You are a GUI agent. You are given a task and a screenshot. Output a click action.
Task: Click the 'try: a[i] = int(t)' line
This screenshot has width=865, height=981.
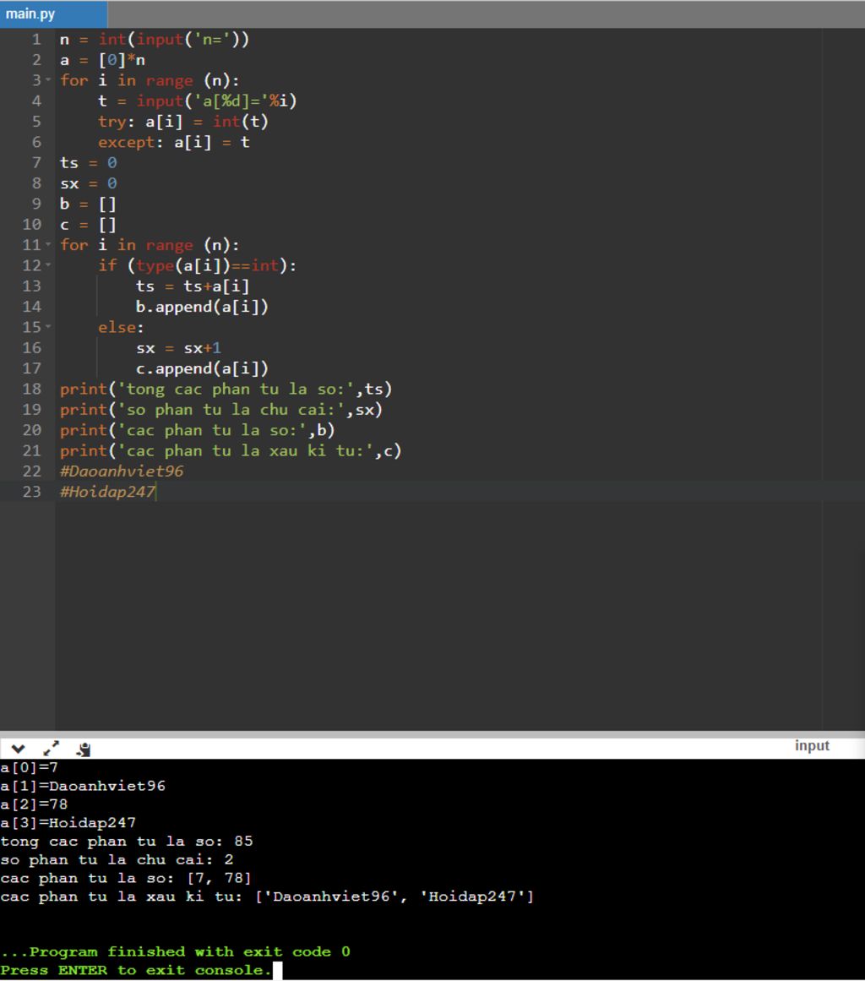[183, 122]
